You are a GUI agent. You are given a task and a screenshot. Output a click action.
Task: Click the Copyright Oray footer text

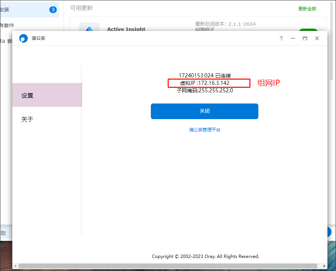(x=205, y=256)
